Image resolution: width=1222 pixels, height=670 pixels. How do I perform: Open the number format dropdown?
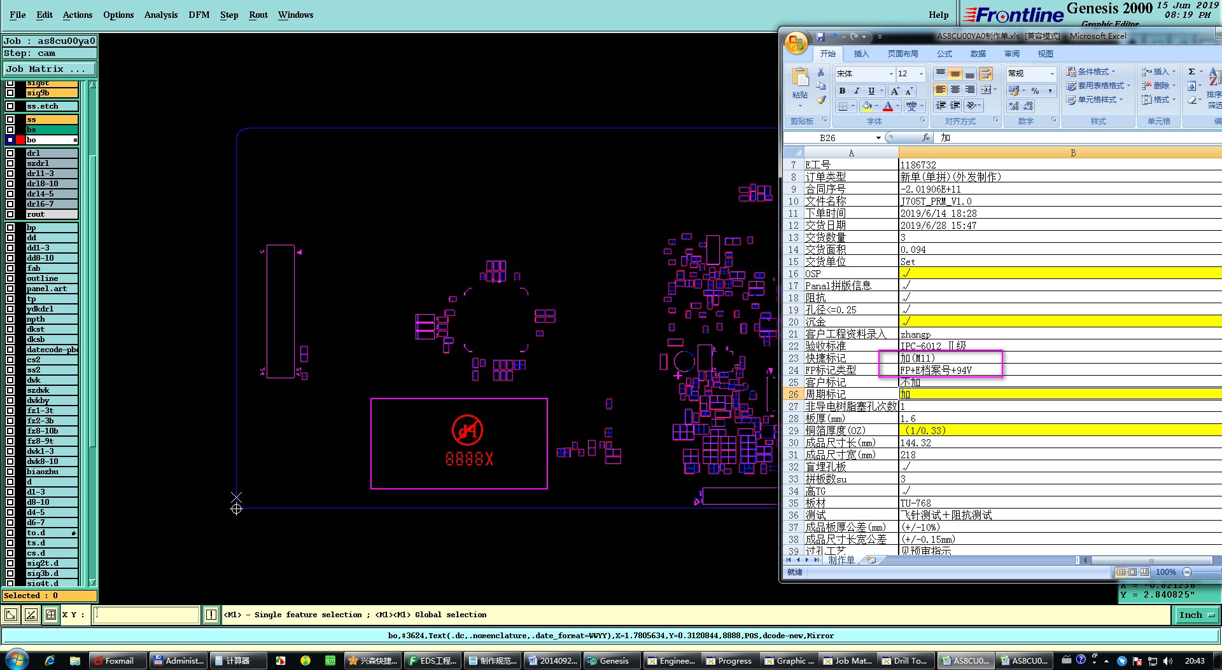click(x=1051, y=74)
